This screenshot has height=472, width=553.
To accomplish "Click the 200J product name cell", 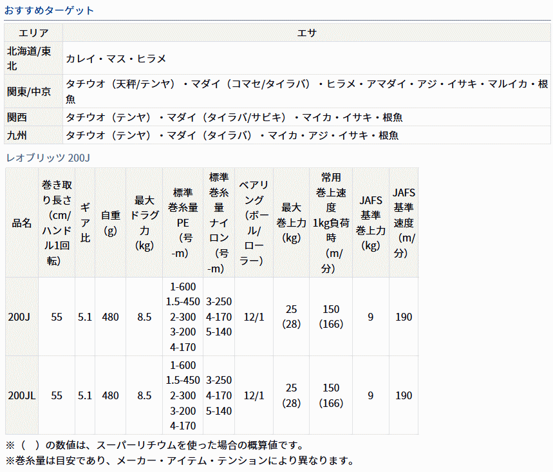I will (x=22, y=316).
